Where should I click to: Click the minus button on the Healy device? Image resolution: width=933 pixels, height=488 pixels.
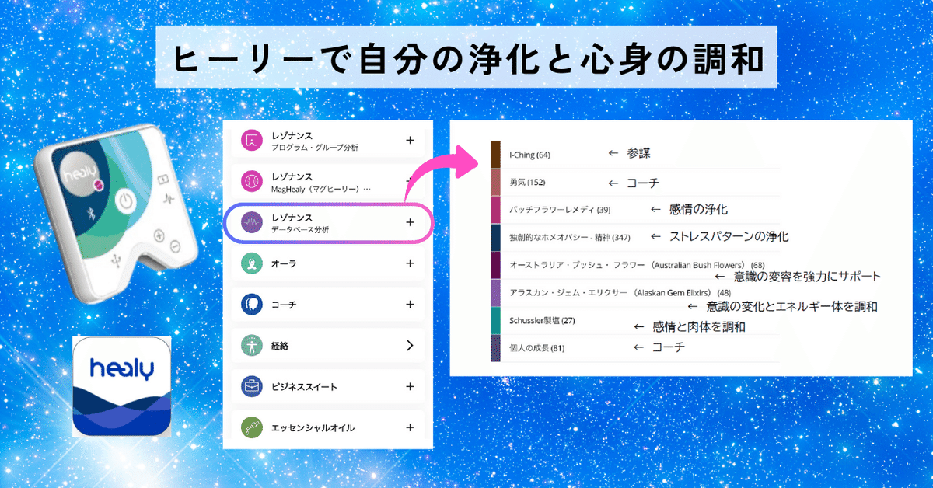click(175, 246)
